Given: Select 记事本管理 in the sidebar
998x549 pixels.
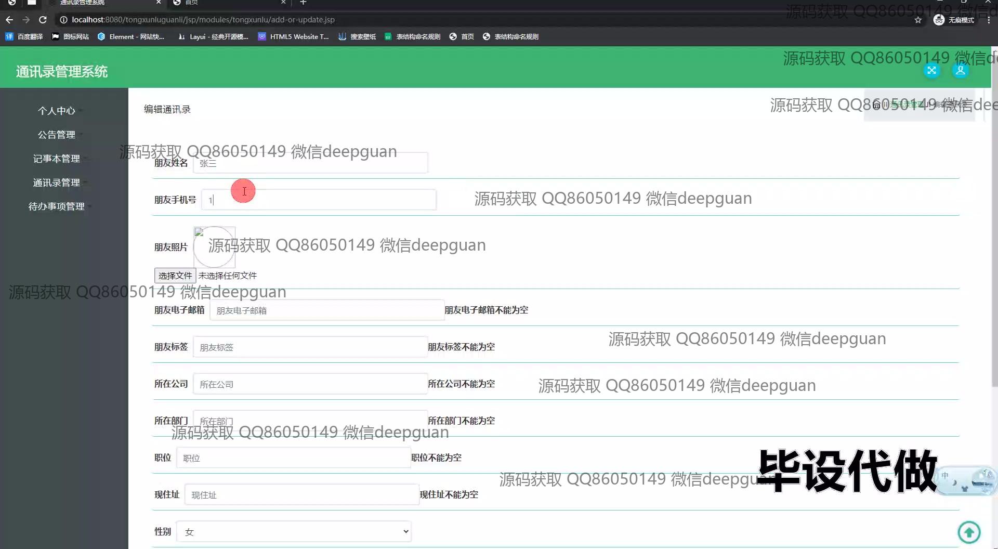Looking at the screenshot, I should click(x=56, y=159).
